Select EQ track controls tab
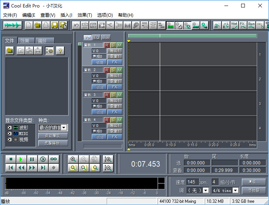This screenshot has width=269, height=205. pos(97,38)
